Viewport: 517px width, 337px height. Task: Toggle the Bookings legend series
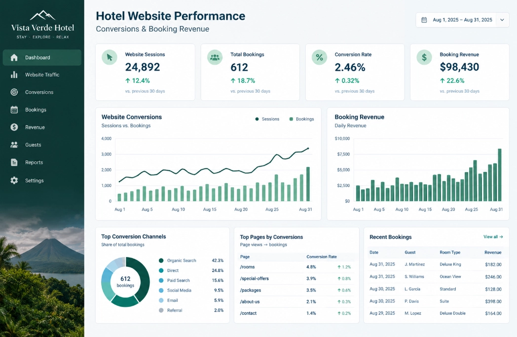tap(301, 119)
